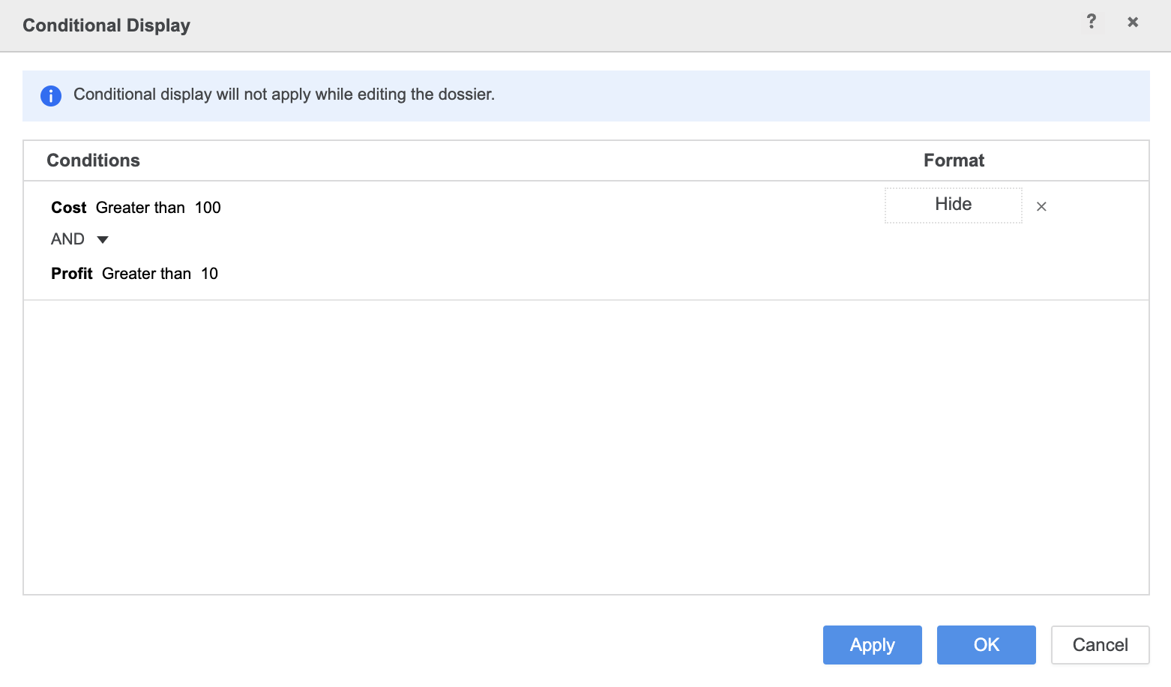Open the Hide format selector
The width and height of the screenshot is (1171, 687).
click(953, 205)
